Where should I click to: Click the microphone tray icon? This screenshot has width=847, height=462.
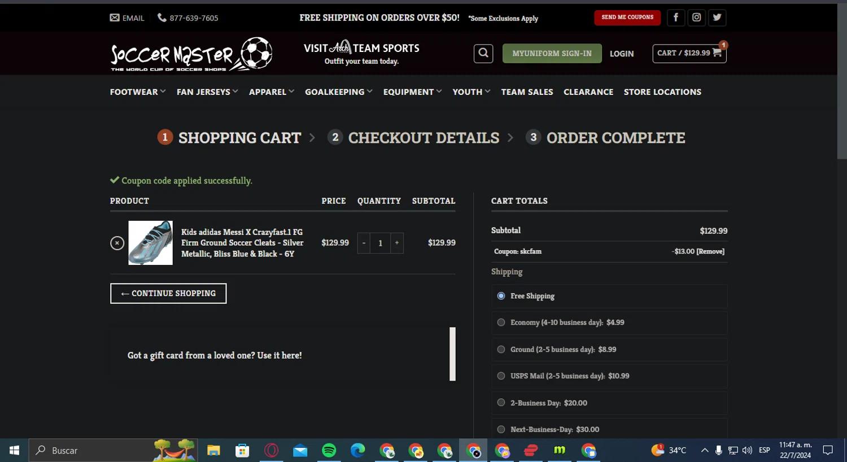click(719, 450)
